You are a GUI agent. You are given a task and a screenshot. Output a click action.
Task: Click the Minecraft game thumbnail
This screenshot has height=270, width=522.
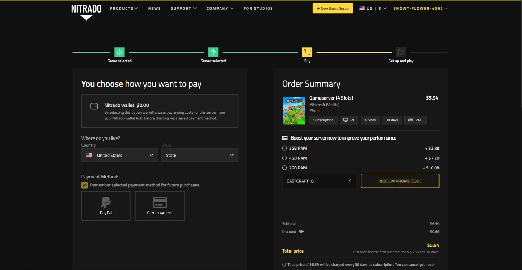click(294, 111)
